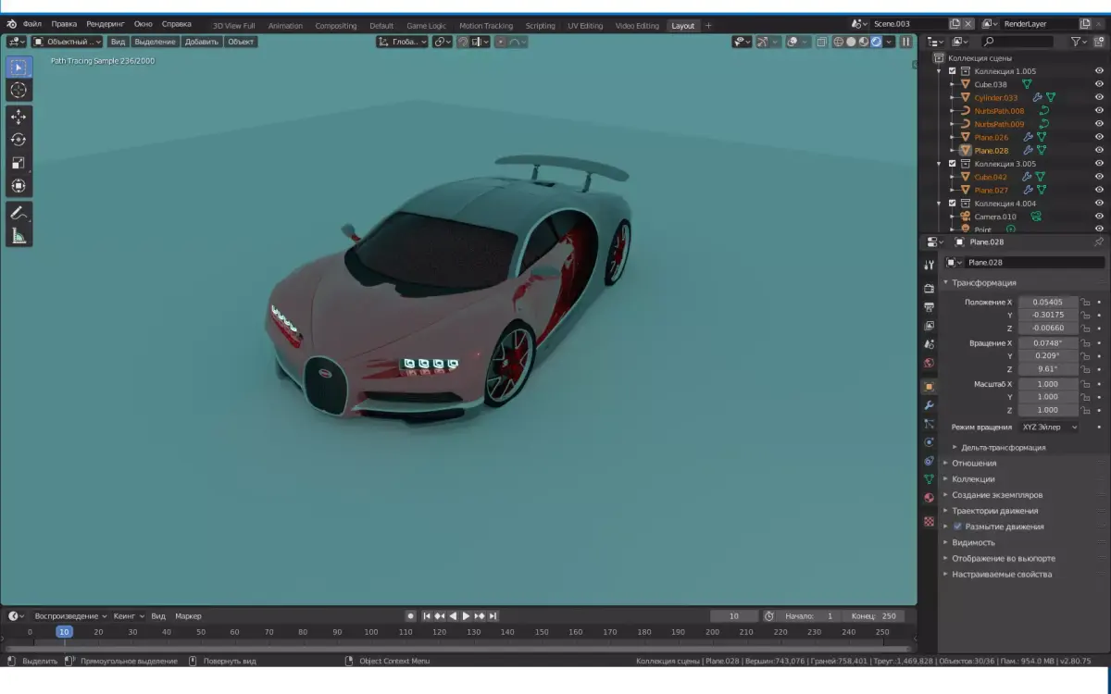Uncheck the Коллекция 3.005 collection checkbox
Screen dimensions: 1111x694
953,163
